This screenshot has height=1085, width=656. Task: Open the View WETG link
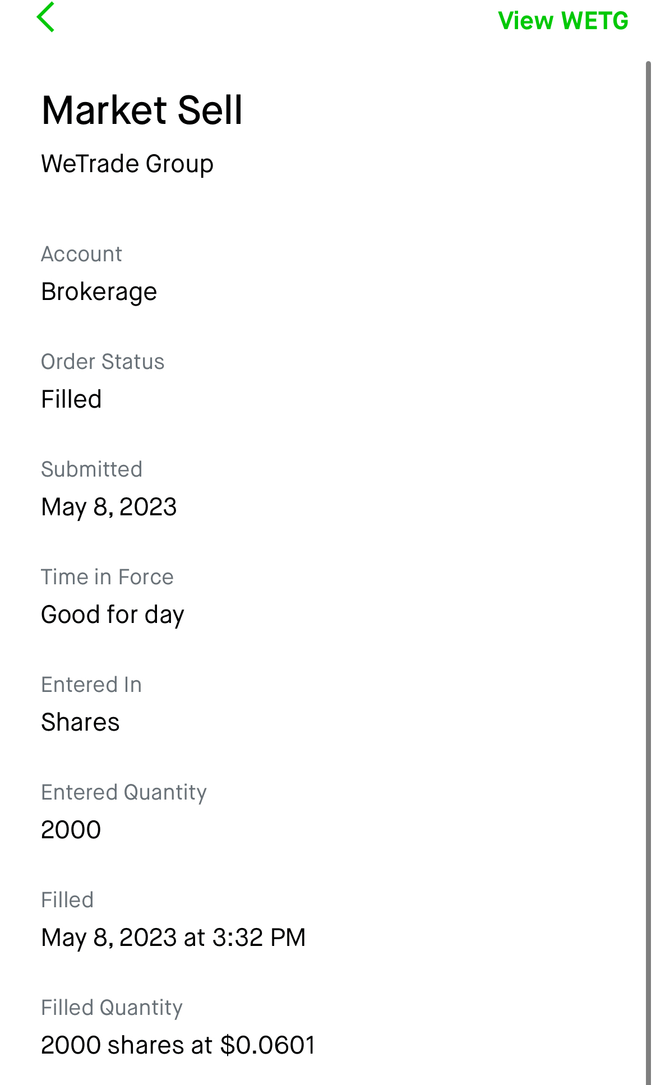click(x=563, y=21)
